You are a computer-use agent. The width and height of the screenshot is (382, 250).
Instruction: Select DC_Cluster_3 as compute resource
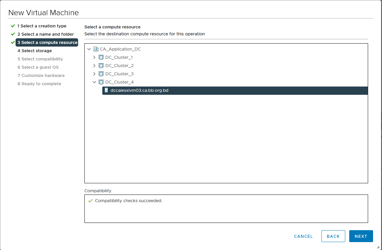click(x=119, y=74)
